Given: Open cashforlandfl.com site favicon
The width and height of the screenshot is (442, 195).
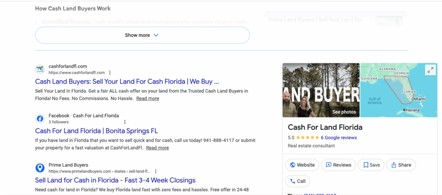Looking at the screenshot, I should coord(40,69).
